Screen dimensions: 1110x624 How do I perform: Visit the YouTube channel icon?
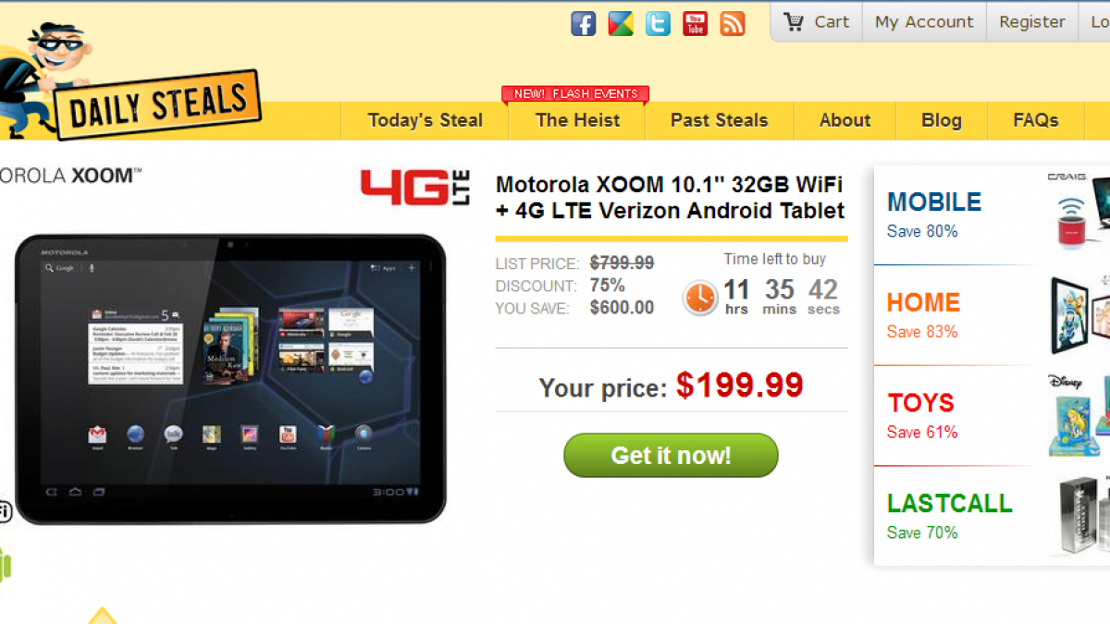point(696,23)
